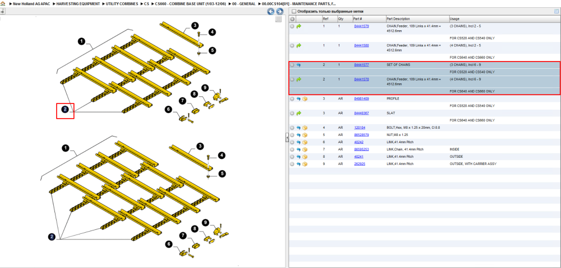Image resolution: width=561 pixels, height=268 pixels.
Task: Open part number link 86595253
Action: (x=361, y=149)
